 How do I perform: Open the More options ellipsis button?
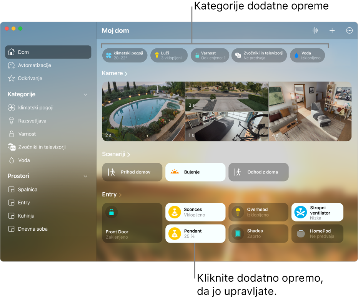(x=349, y=30)
